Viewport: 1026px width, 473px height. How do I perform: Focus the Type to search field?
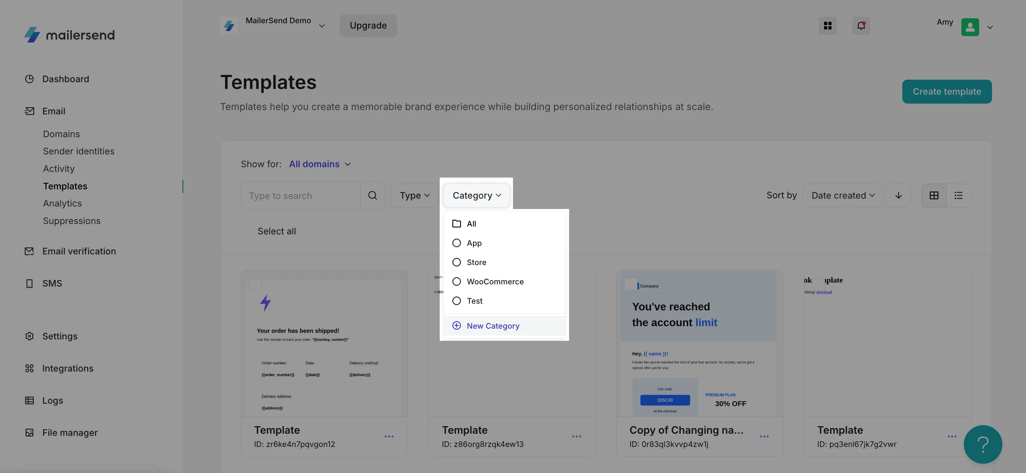coord(300,196)
